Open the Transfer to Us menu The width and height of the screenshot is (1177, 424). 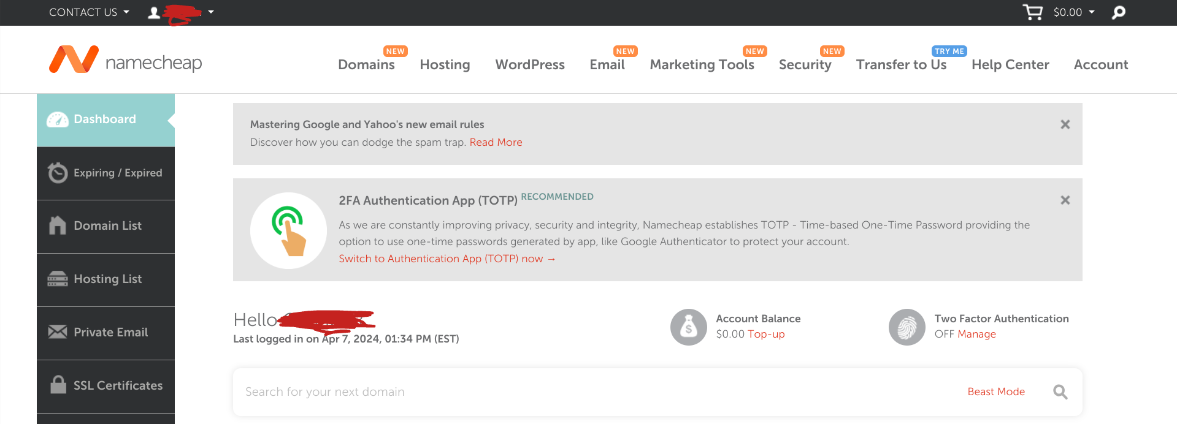pos(901,64)
